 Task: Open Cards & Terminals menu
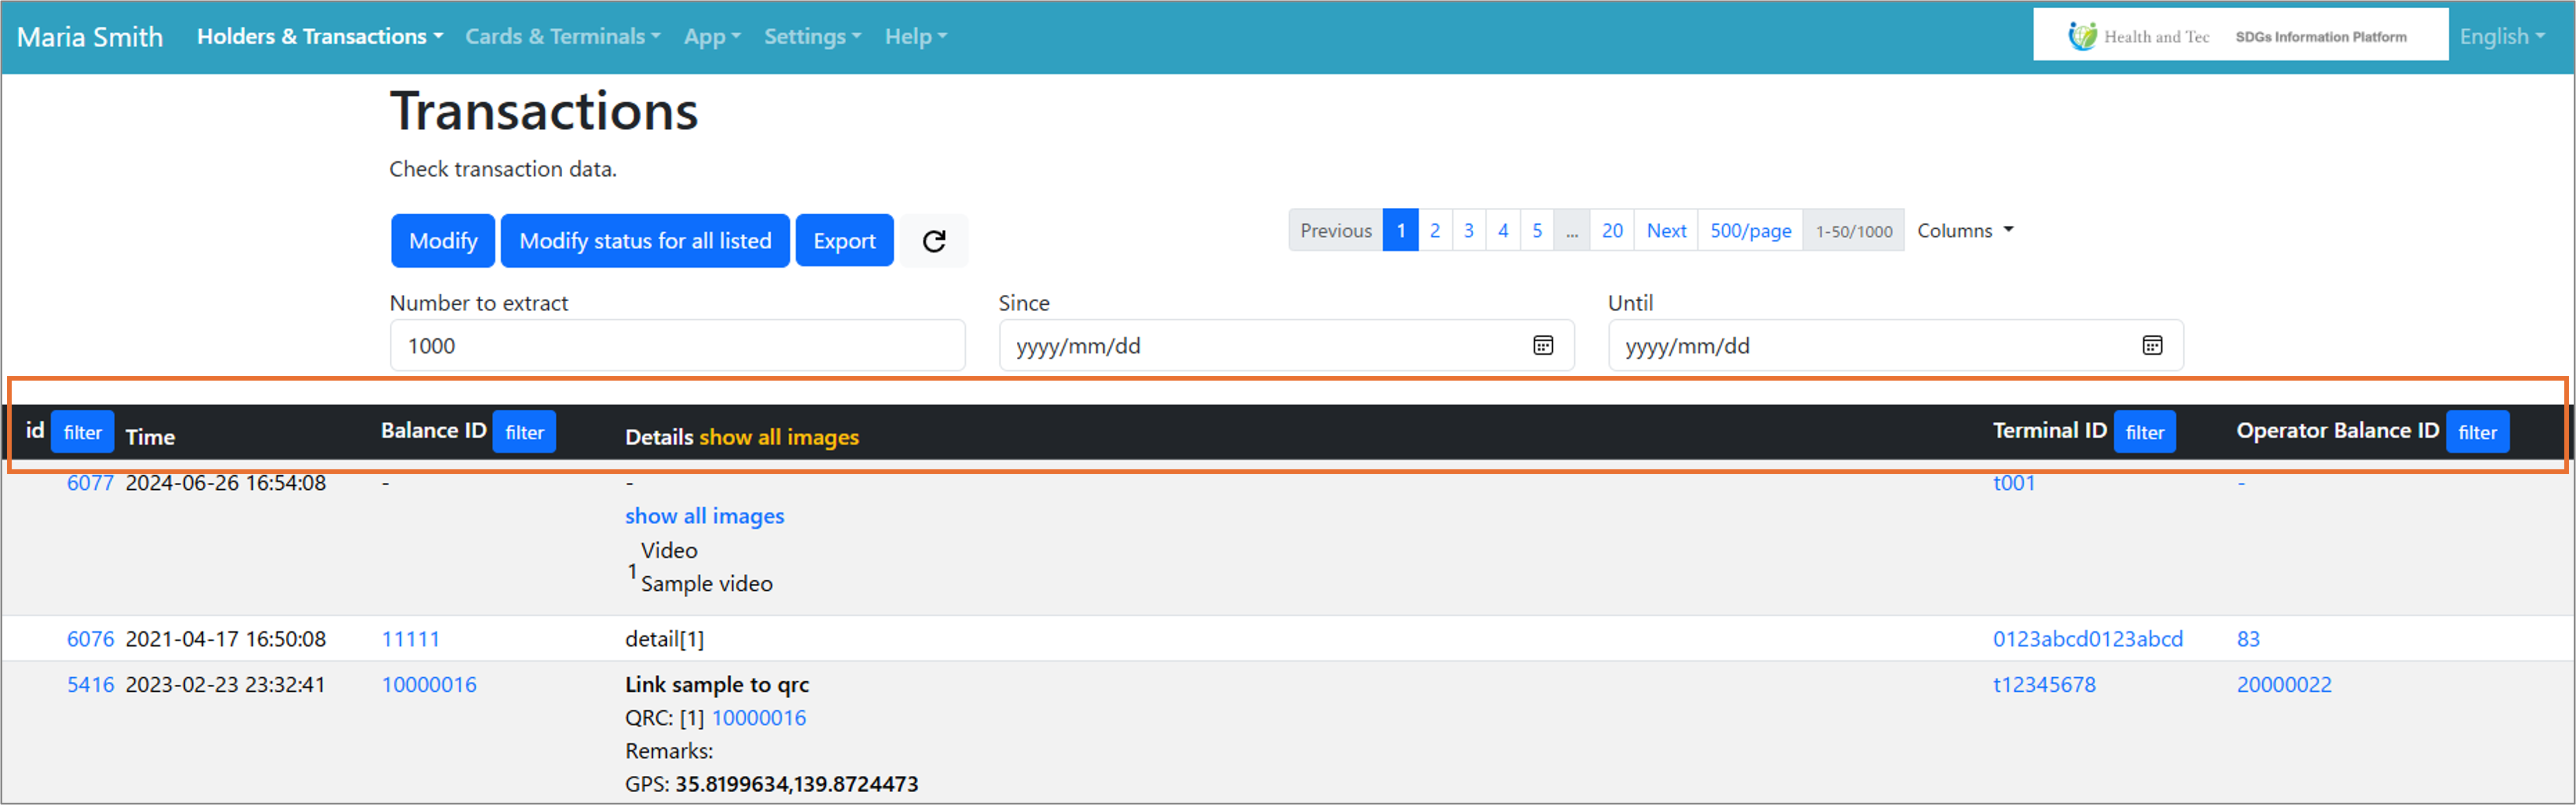tap(562, 37)
